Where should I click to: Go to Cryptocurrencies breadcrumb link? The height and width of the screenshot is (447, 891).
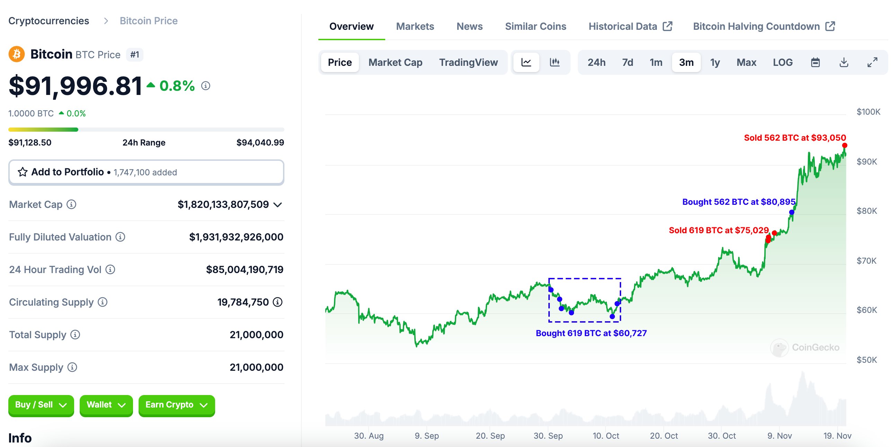tap(48, 21)
